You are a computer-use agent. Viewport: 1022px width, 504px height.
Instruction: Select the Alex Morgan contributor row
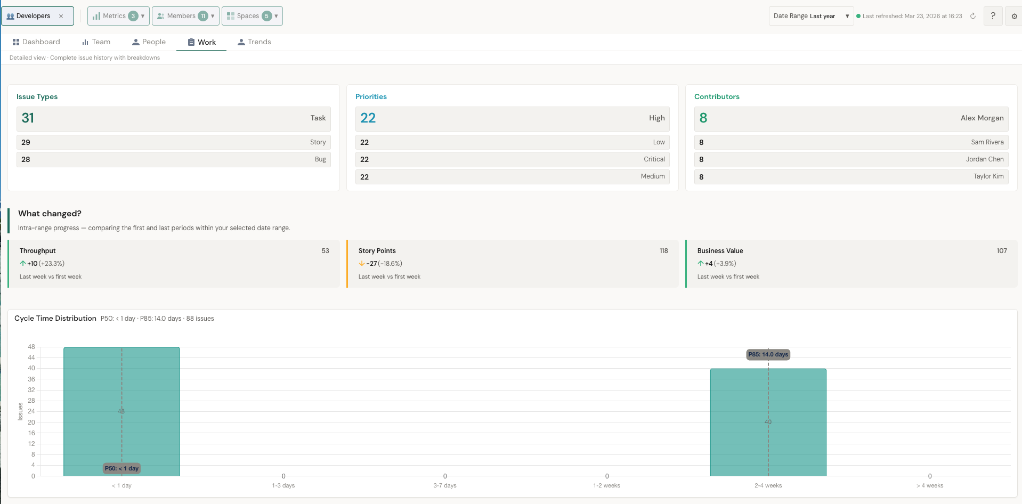point(850,118)
